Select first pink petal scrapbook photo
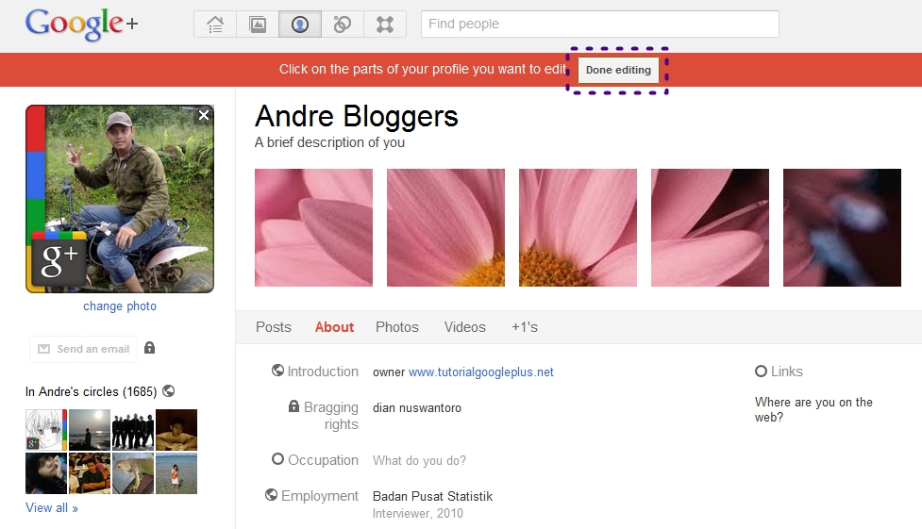 tap(313, 227)
